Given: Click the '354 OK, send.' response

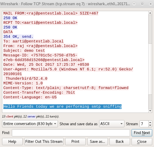Looking at the screenshot, I should point(18,37).
